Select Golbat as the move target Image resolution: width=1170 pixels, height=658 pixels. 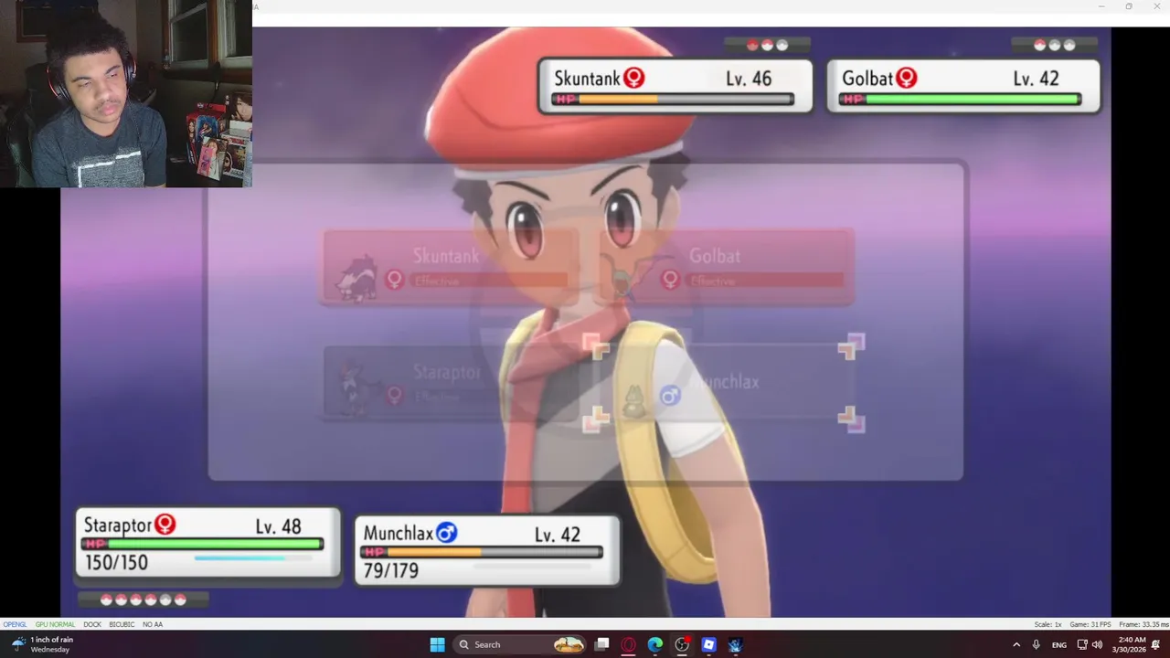pyautogui.click(x=726, y=267)
